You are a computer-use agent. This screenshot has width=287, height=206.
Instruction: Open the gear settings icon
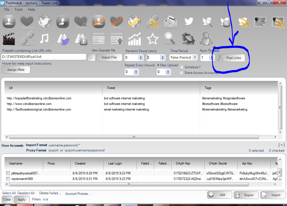(x=188, y=39)
